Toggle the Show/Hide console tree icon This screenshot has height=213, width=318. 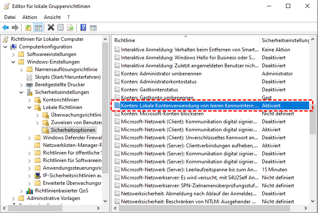pos(38,28)
